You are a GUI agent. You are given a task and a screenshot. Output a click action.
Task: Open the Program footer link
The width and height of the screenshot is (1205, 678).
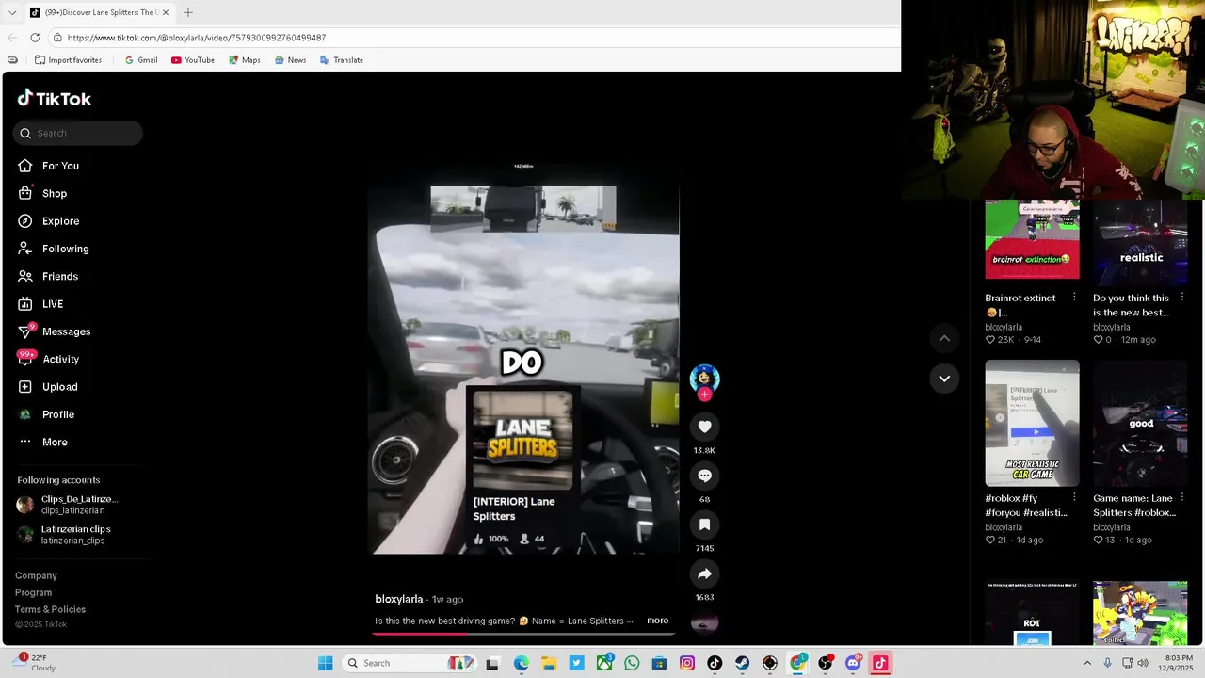coord(33,592)
